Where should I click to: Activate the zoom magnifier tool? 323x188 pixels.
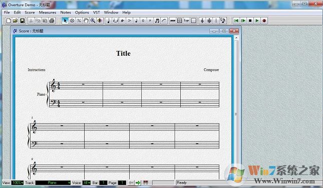pos(93,20)
